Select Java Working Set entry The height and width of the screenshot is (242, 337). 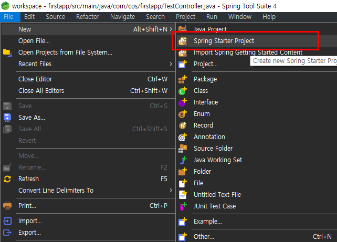point(257,160)
